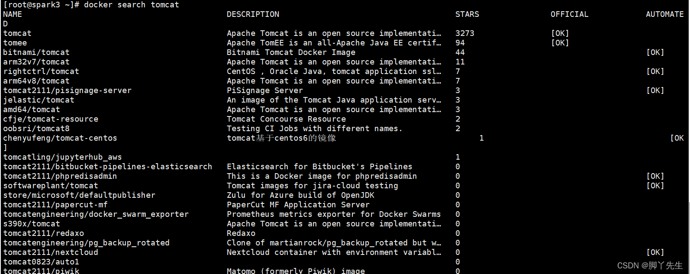Click the tomee image name
The image size is (690, 274).
point(15,43)
